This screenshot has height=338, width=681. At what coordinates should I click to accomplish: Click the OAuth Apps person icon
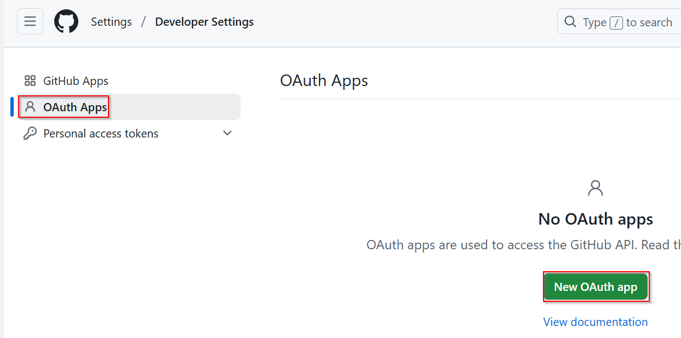coord(31,107)
